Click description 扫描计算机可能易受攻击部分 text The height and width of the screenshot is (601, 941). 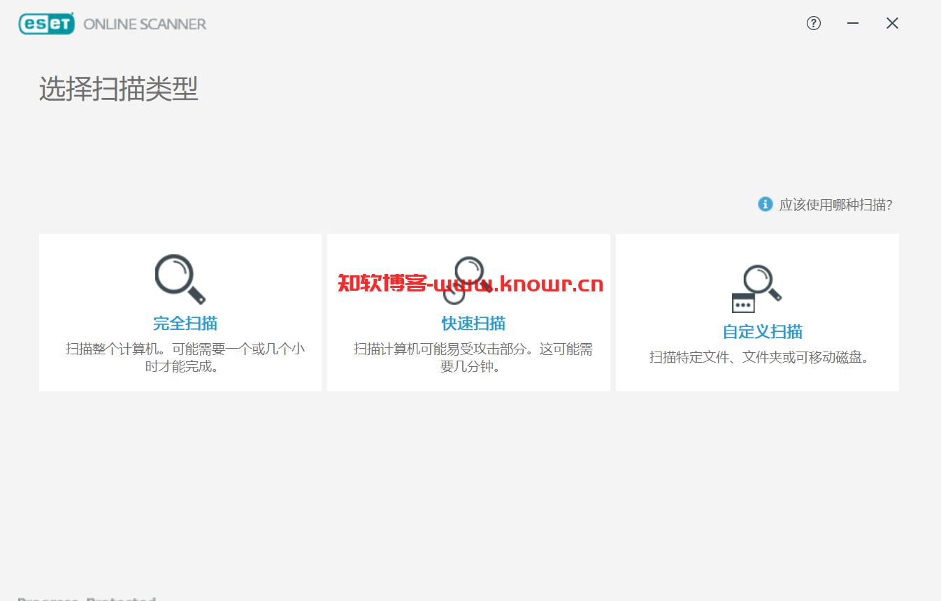click(x=473, y=357)
